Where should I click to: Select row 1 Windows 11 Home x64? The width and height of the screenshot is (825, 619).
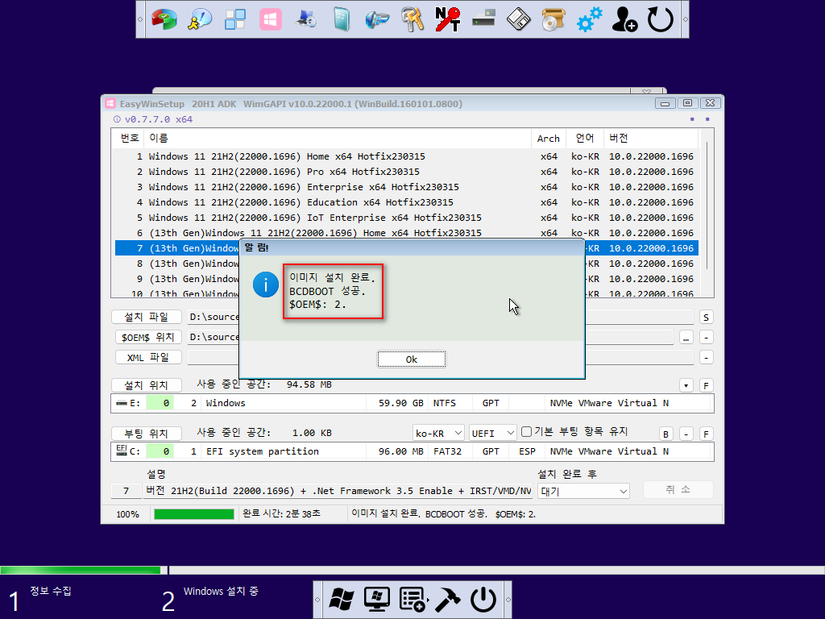pos(406,156)
